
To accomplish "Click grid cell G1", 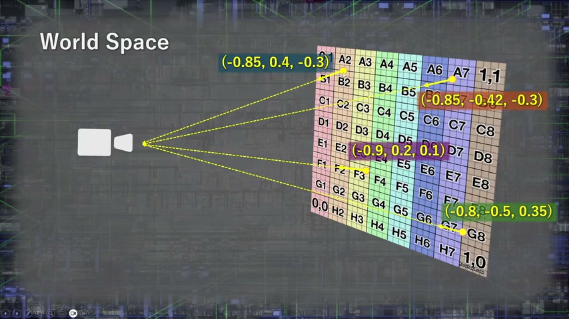I will click(320, 185).
